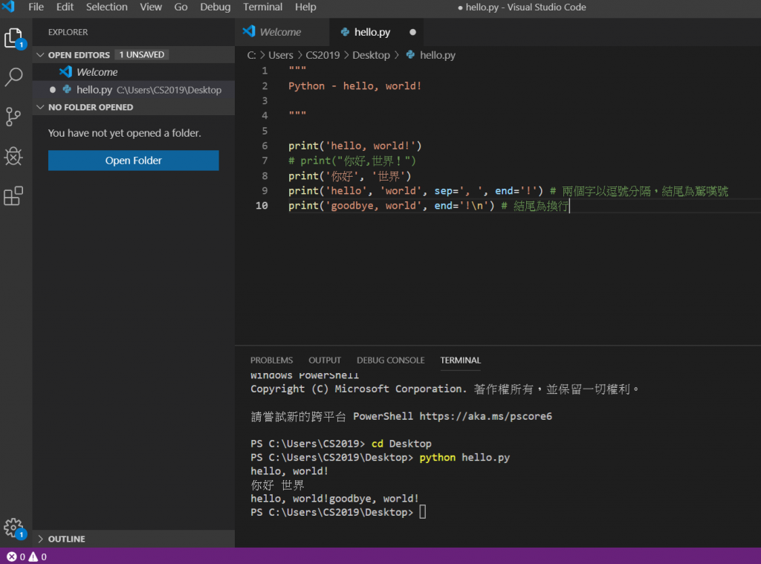Viewport: 761px width, 564px height.
Task: Click 'You have not yet opened a folder.' text
Action: (x=124, y=132)
